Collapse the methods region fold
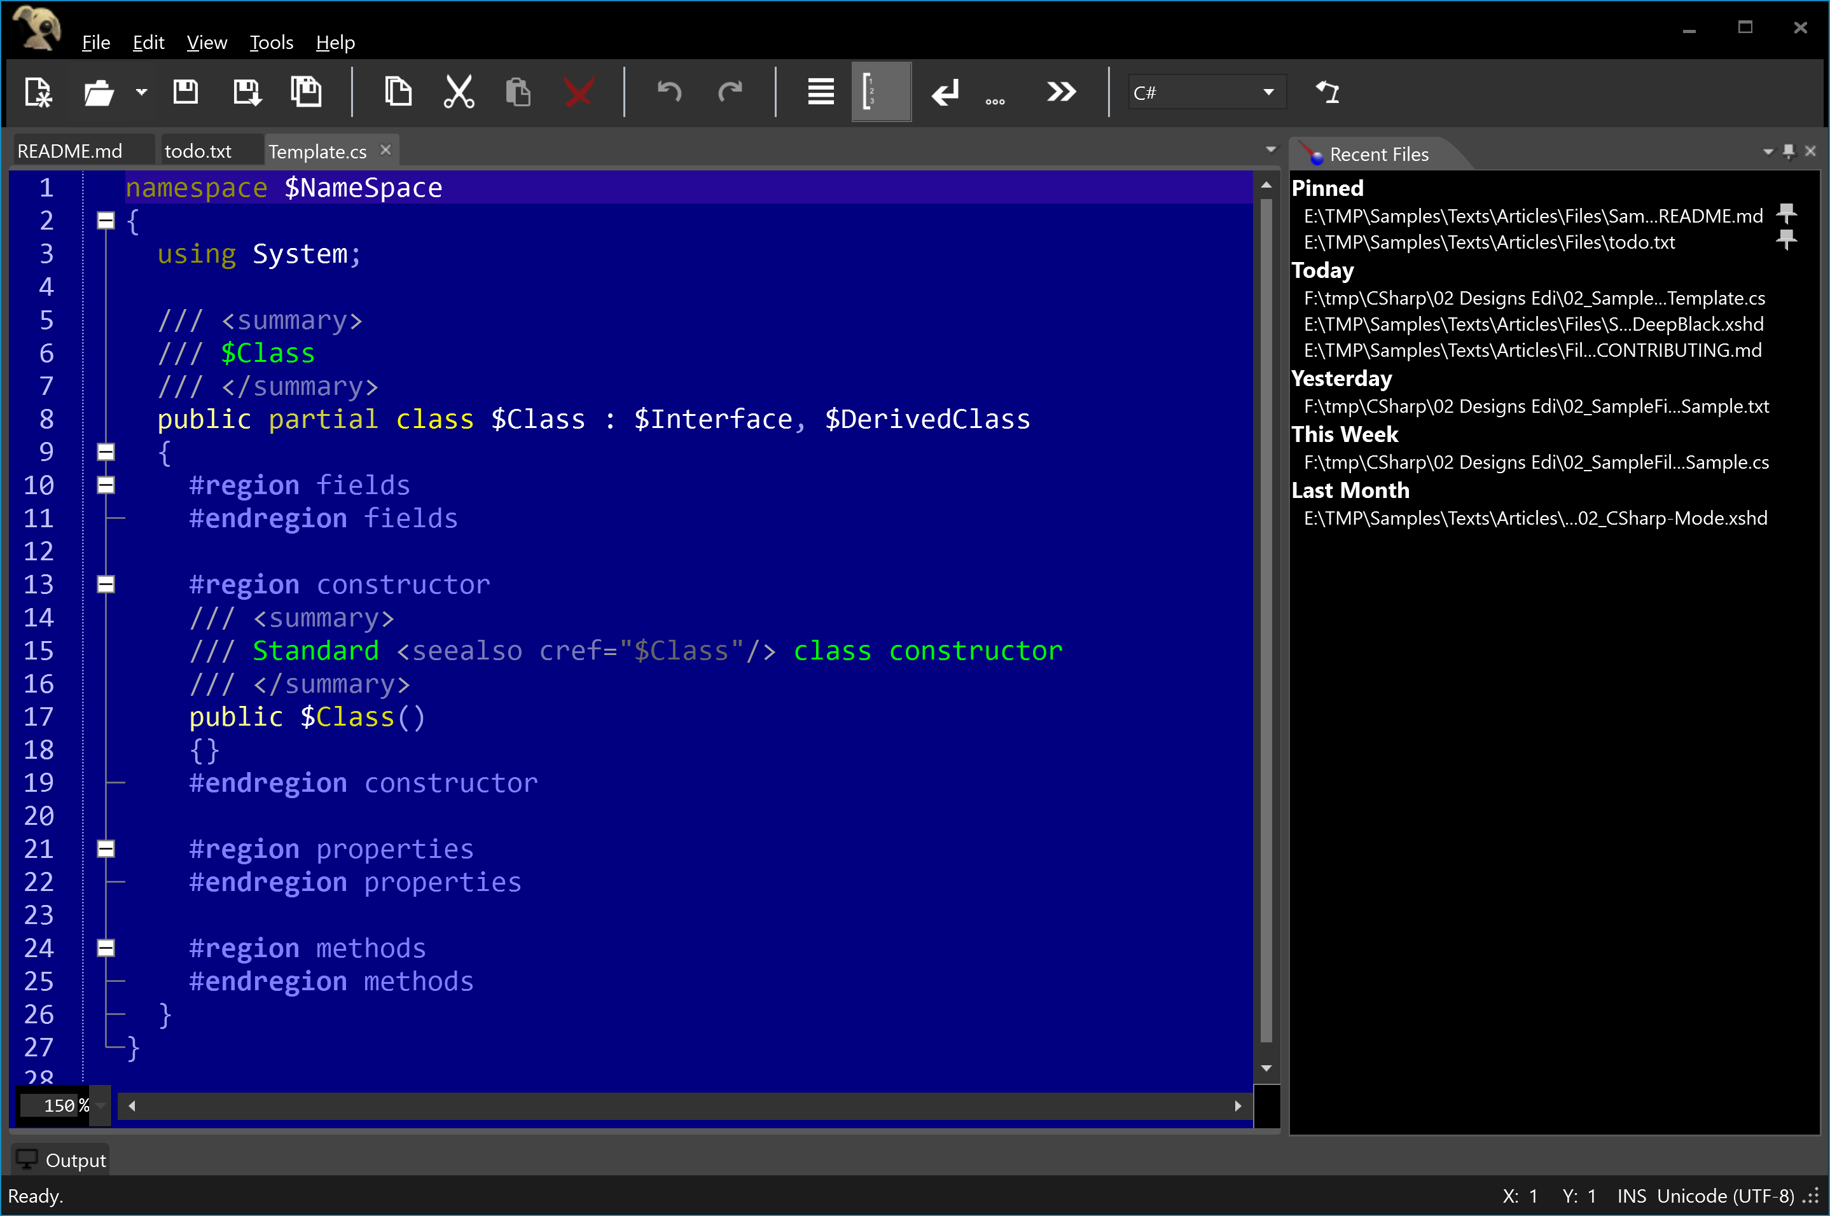This screenshot has width=1830, height=1216. (106, 948)
